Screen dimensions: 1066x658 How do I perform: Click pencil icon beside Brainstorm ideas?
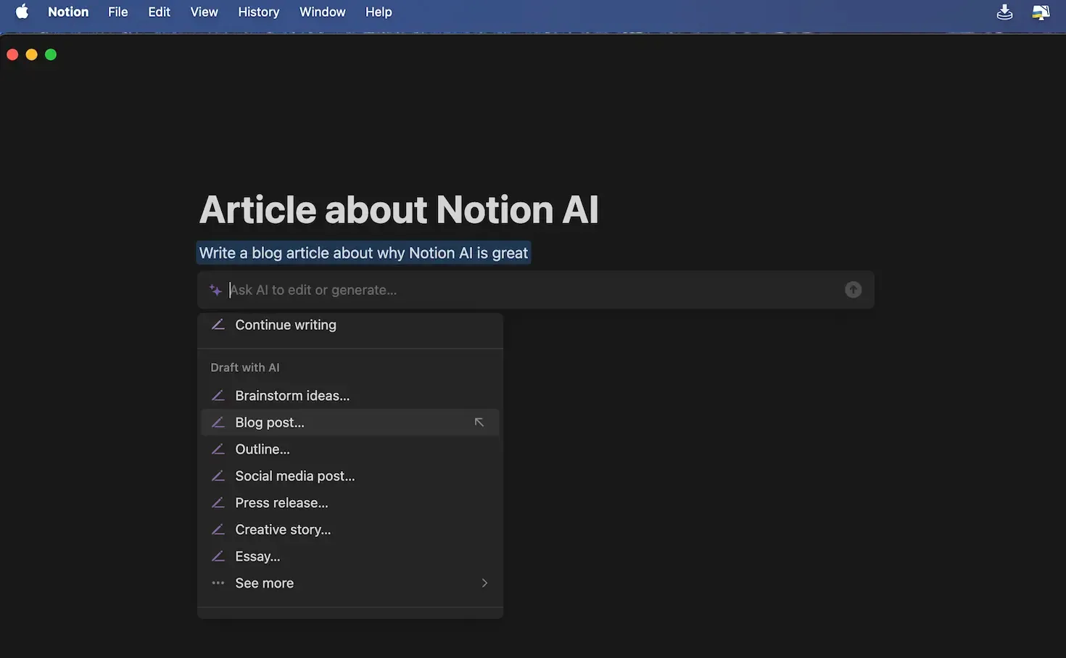tap(218, 396)
